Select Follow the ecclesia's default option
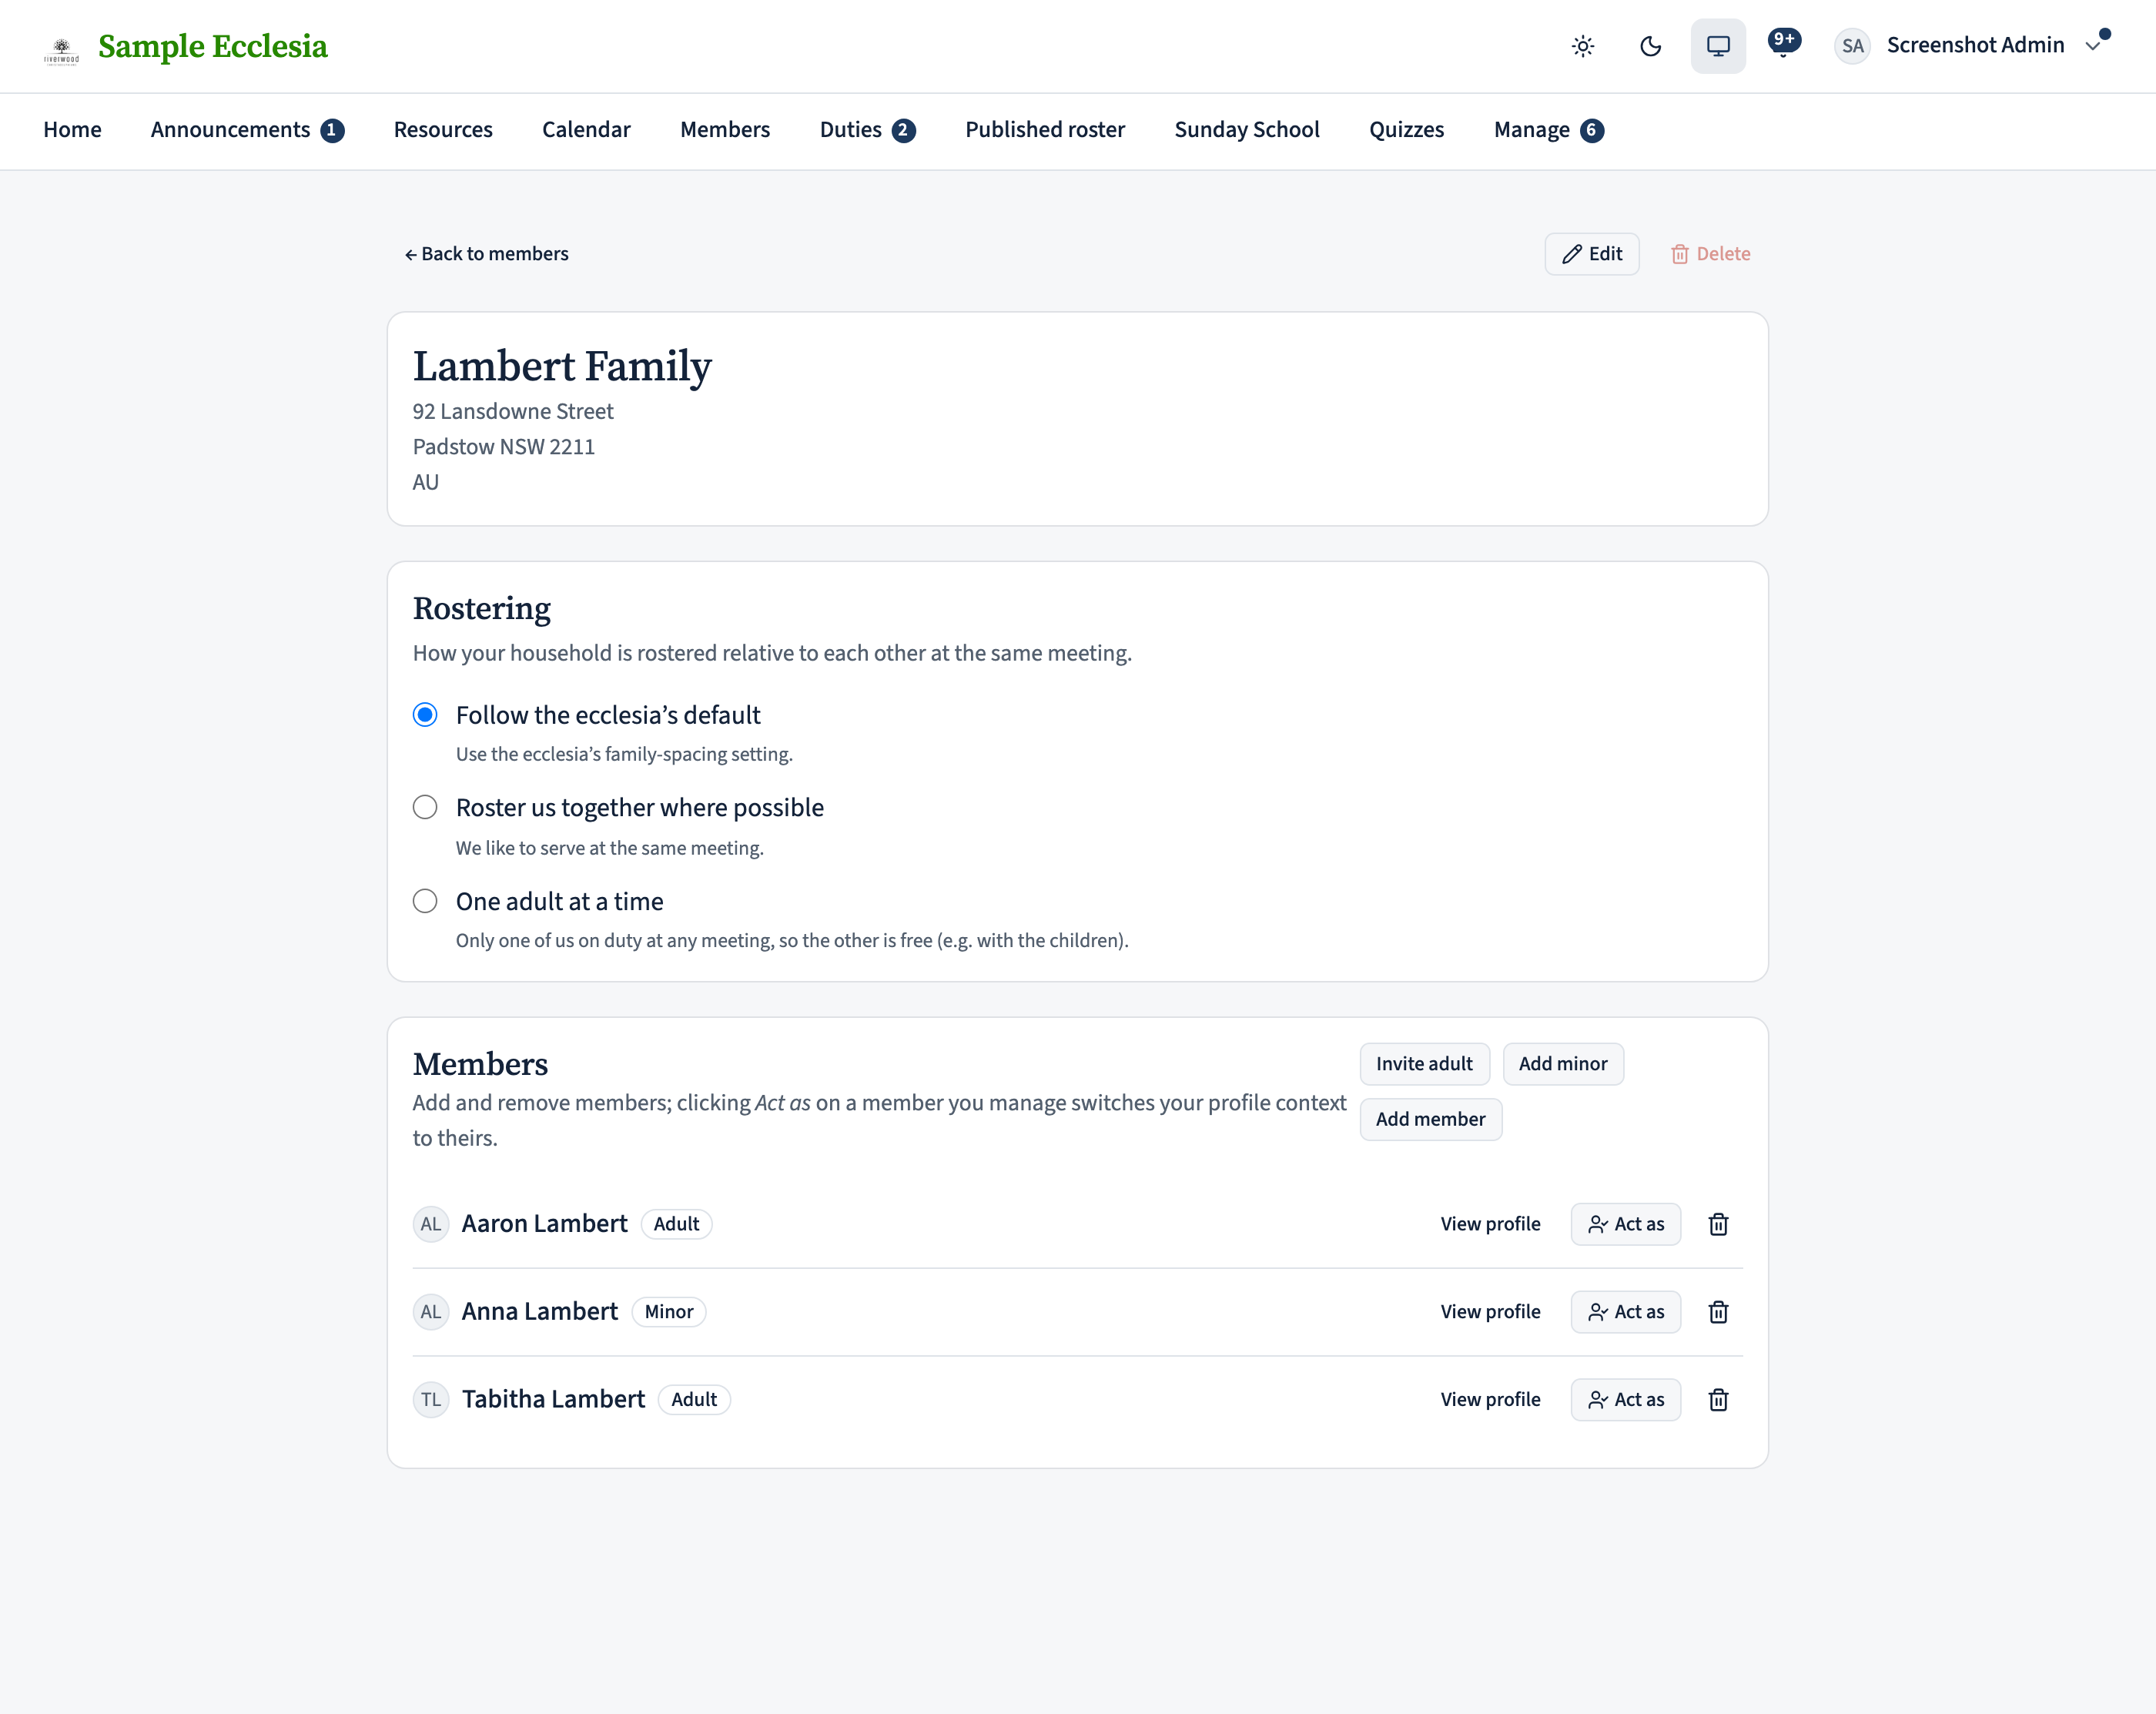This screenshot has height=1714, width=2156. coord(425,715)
